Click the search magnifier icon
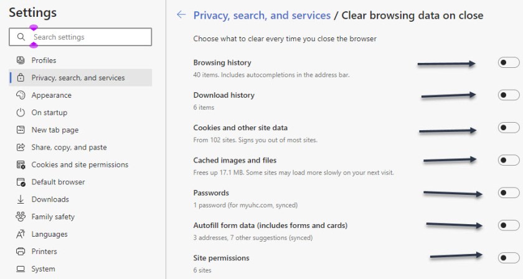This screenshot has width=523, height=279. pos(21,37)
